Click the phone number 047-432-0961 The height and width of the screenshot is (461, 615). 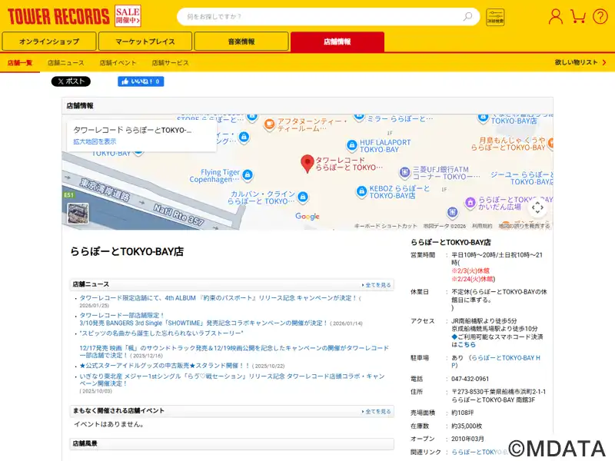click(x=470, y=379)
